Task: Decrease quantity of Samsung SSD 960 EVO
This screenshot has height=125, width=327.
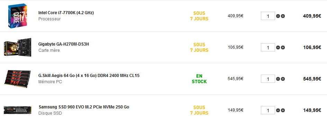Action: [278, 110]
